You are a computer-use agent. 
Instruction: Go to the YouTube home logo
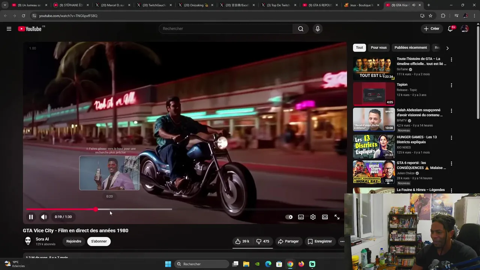click(x=30, y=29)
